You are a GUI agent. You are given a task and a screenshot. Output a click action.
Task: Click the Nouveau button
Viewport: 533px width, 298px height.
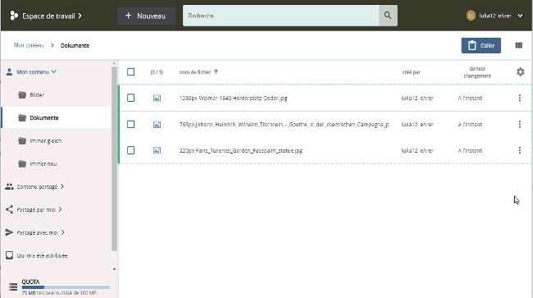[146, 16]
